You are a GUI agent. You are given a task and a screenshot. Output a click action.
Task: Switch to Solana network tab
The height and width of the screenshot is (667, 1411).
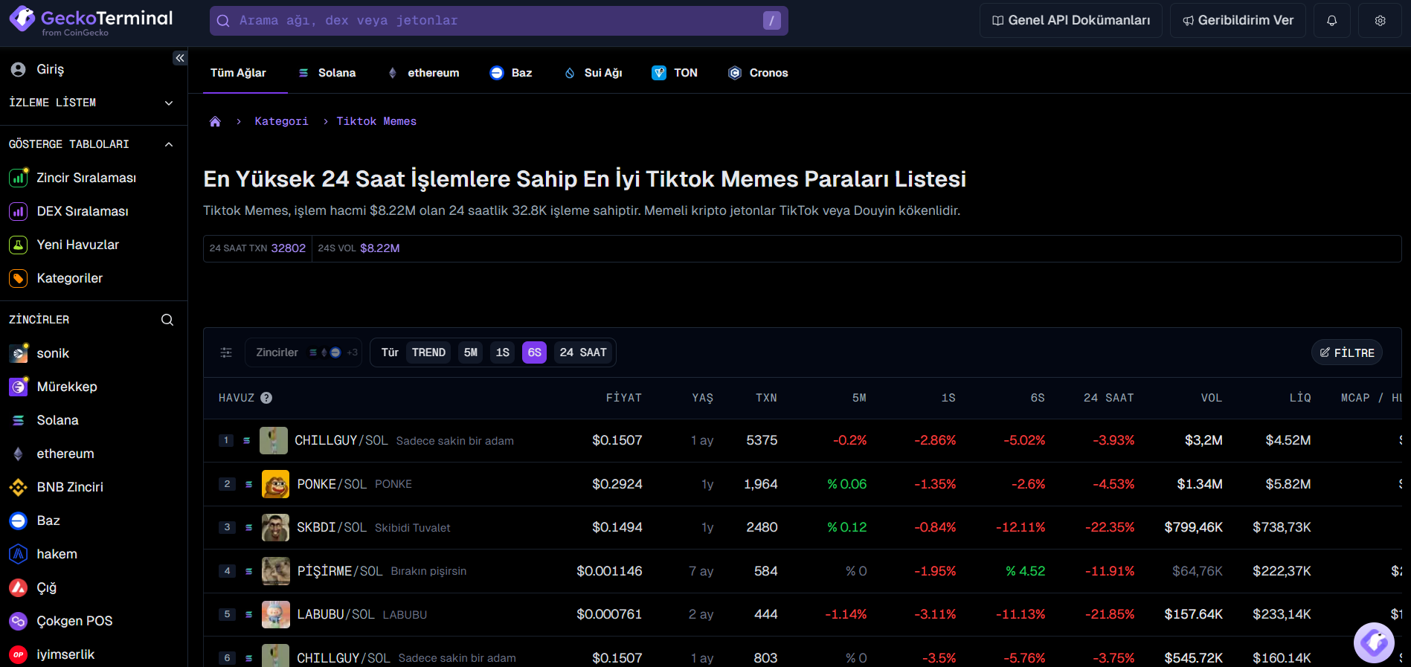327,73
